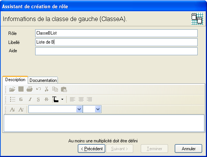Click the Paste clipboard icon
The height and width of the screenshot is (157, 207).
point(64,89)
